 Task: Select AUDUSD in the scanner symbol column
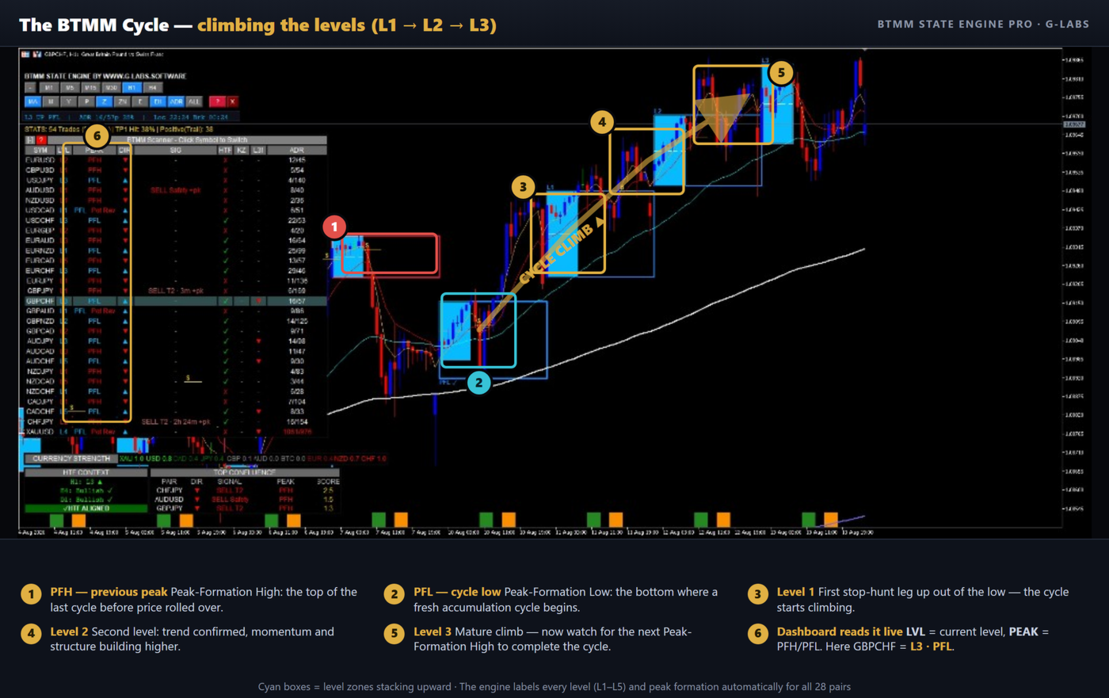pos(40,190)
